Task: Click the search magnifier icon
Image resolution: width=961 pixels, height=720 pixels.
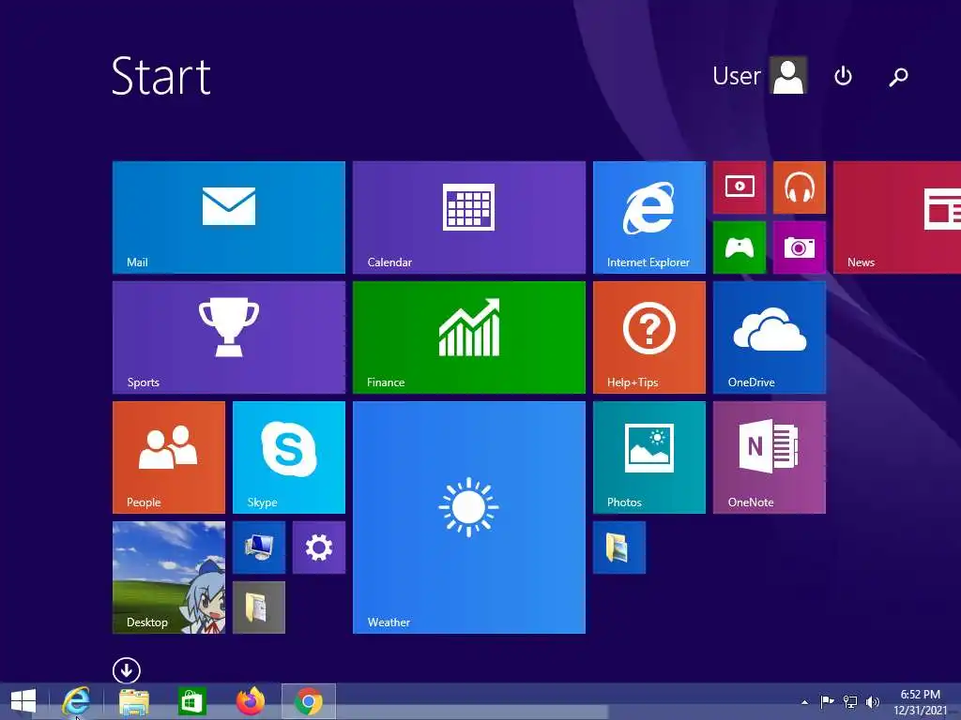Action: pos(898,77)
